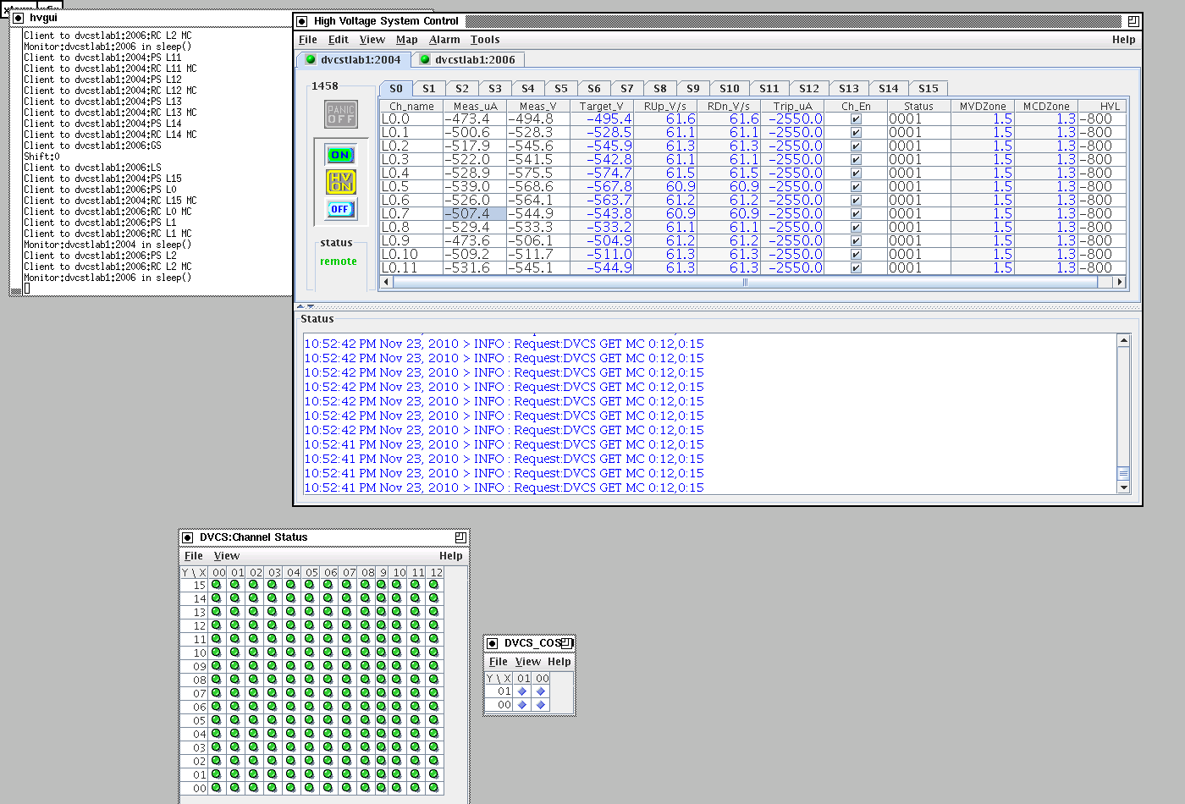Click green status icon on dvcstlab1:2006 tab
This screenshot has height=804, width=1185.
(425, 59)
